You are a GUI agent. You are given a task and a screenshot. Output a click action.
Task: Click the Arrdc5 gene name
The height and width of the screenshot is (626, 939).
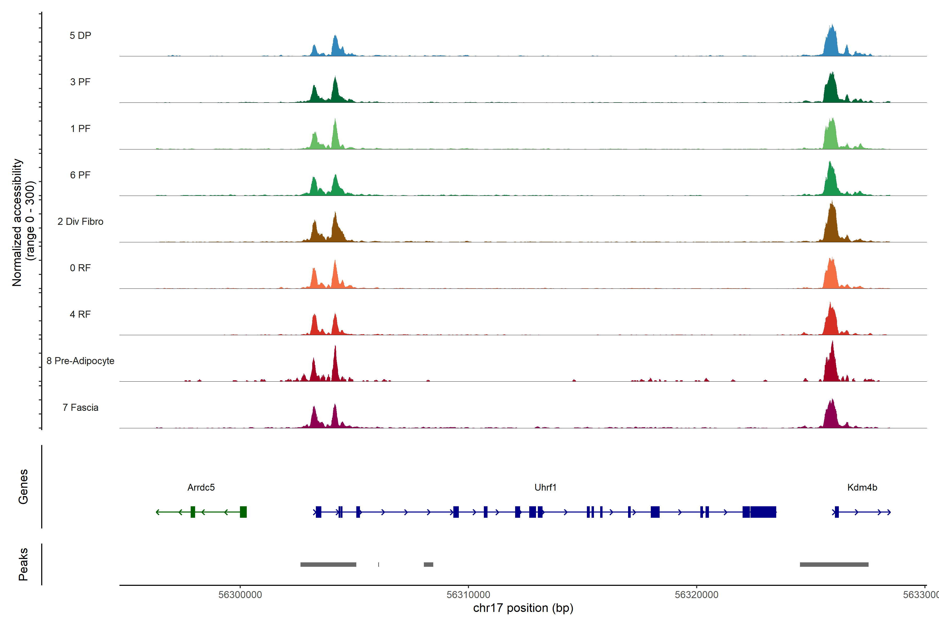pyautogui.click(x=201, y=487)
